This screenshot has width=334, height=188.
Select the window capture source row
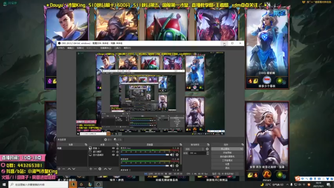pos(104,152)
